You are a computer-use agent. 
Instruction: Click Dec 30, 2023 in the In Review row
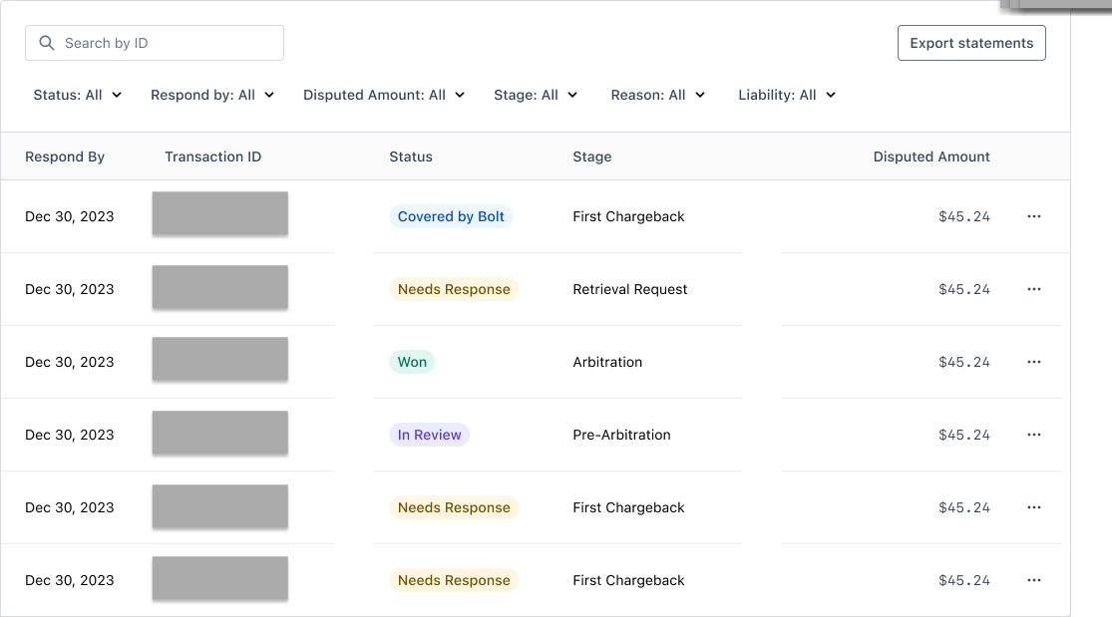pyautogui.click(x=70, y=435)
